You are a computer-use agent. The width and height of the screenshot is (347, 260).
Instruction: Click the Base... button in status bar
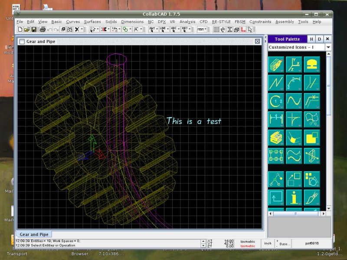tap(285, 244)
